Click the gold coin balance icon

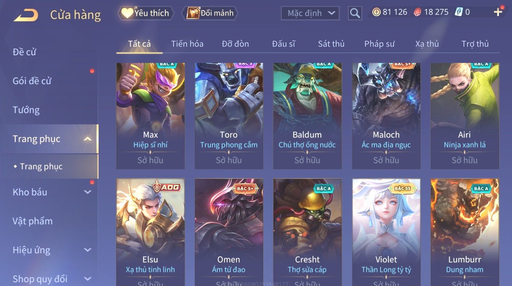pos(376,12)
